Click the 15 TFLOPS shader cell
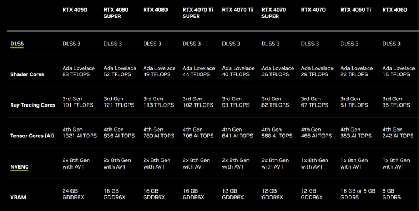Viewport: 419px width, 211px height. pos(396,74)
